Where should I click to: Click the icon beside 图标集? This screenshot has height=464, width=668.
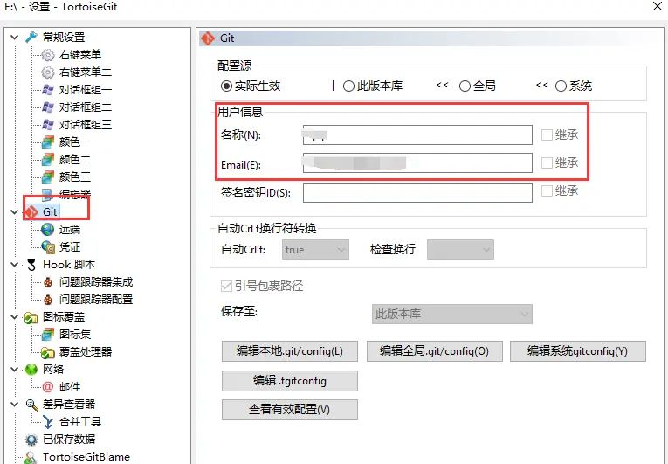tap(48, 335)
